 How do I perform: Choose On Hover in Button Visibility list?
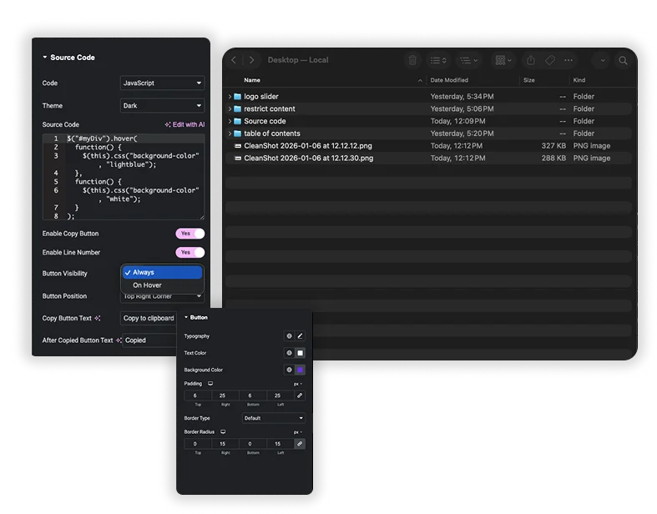click(x=162, y=285)
